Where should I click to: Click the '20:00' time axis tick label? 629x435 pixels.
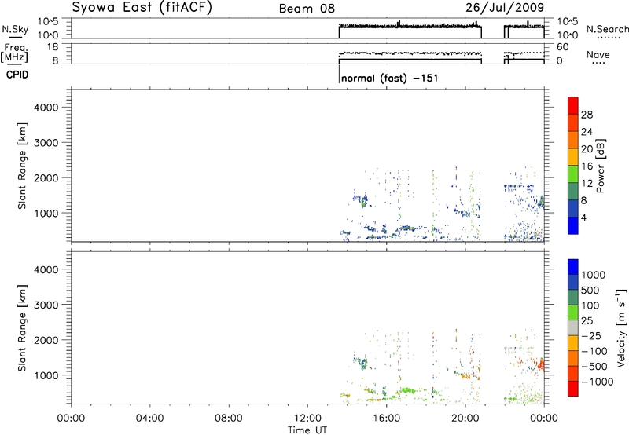point(465,419)
